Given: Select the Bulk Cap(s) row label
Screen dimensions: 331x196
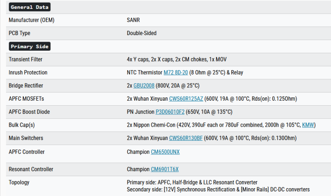Looking at the screenshot, I should click(23, 125).
